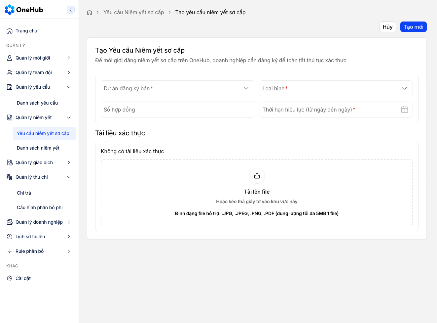The image size is (437, 323).
Task: Click the Quản lý môi giới person icon
Action: pos(10,58)
